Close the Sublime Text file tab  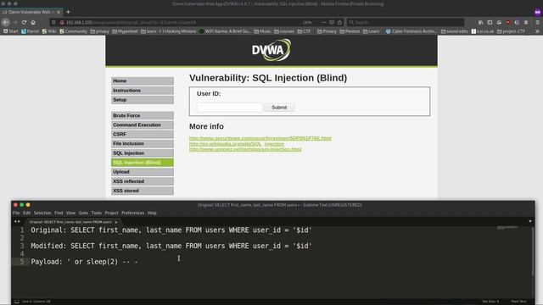tap(116, 222)
